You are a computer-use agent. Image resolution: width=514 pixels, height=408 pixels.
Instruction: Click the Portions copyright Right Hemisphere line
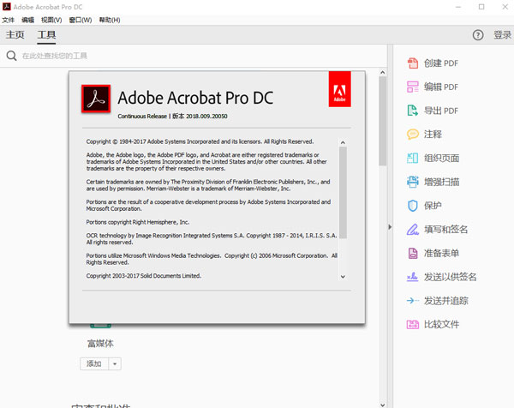pyautogui.click(x=138, y=222)
